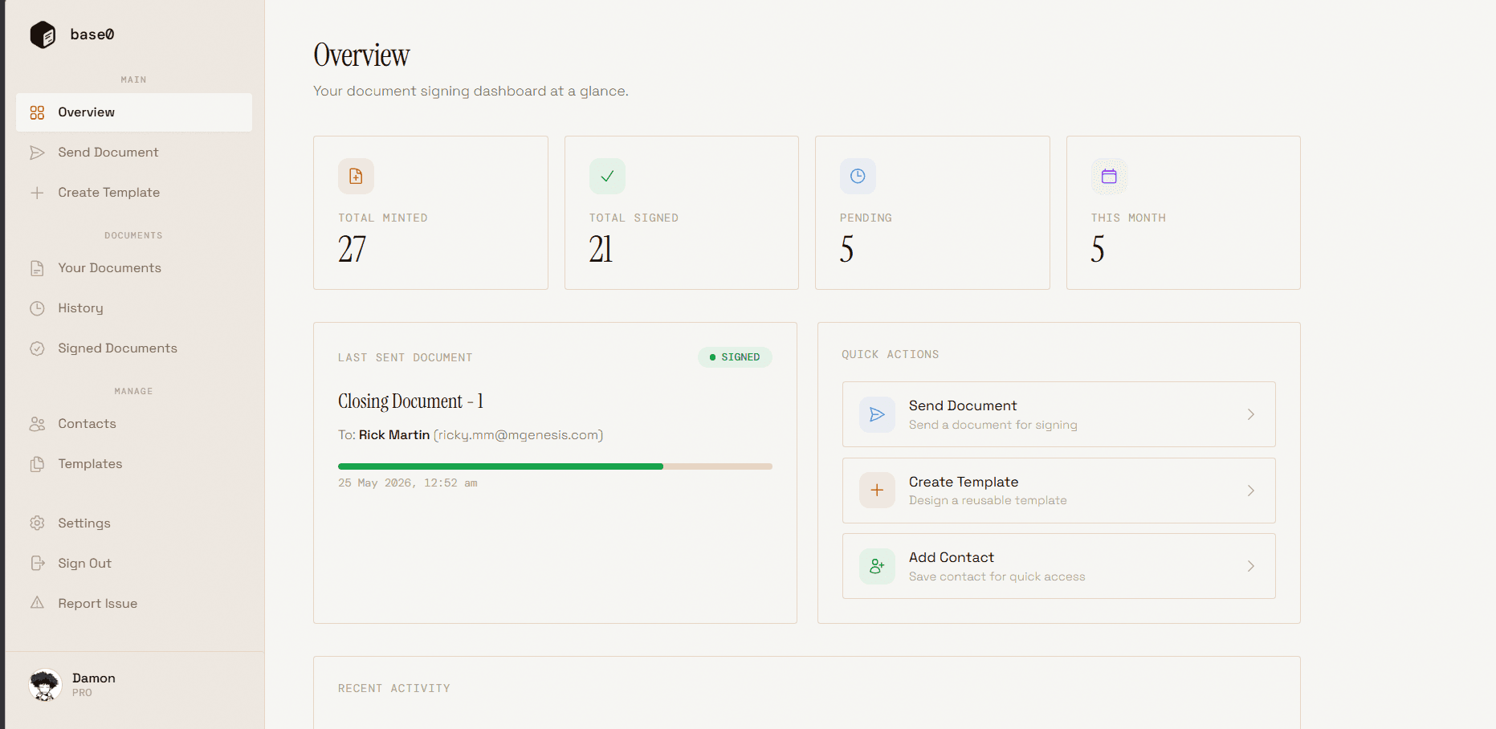Click the Your Documents file icon
The width and height of the screenshot is (1496, 729).
tap(37, 268)
